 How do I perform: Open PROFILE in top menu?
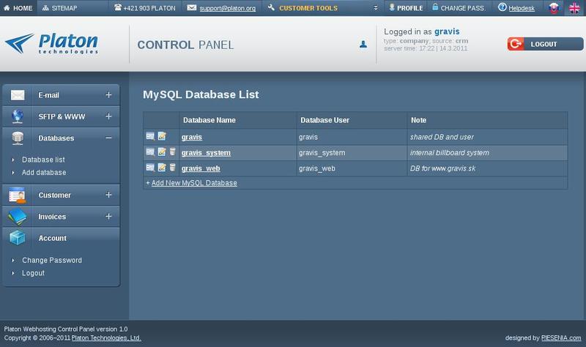click(406, 8)
